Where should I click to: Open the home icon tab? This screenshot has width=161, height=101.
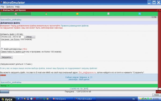[x=16, y=14]
